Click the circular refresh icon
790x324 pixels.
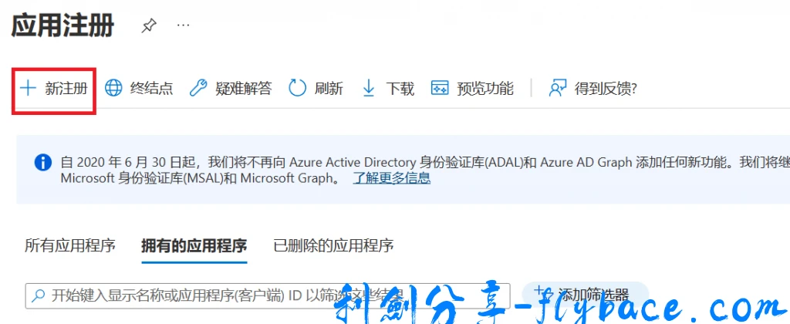click(297, 88)
